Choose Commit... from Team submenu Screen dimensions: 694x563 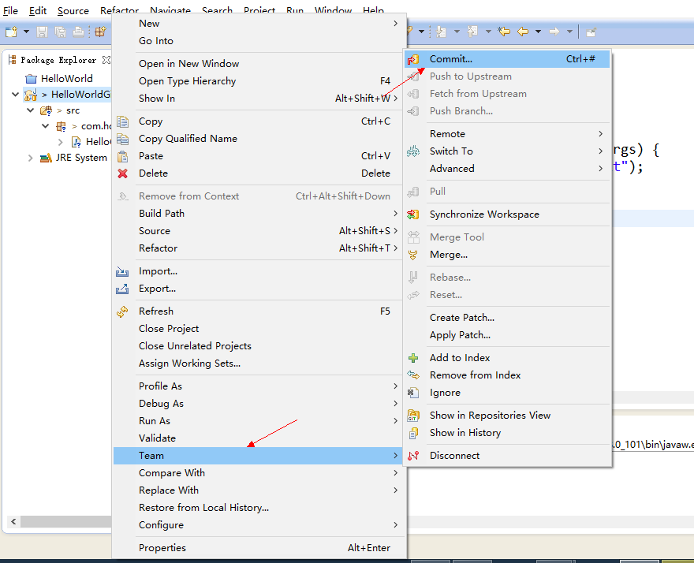click(507, 59)
